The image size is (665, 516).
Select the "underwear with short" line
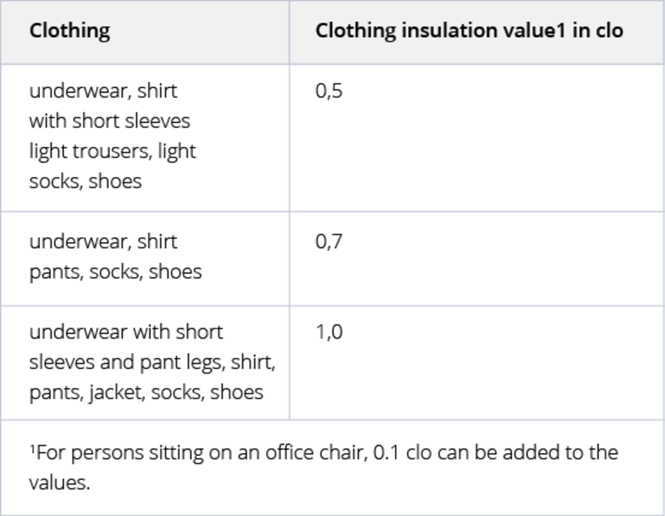click(126, 332)
